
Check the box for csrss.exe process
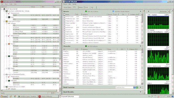pos(64,30)
